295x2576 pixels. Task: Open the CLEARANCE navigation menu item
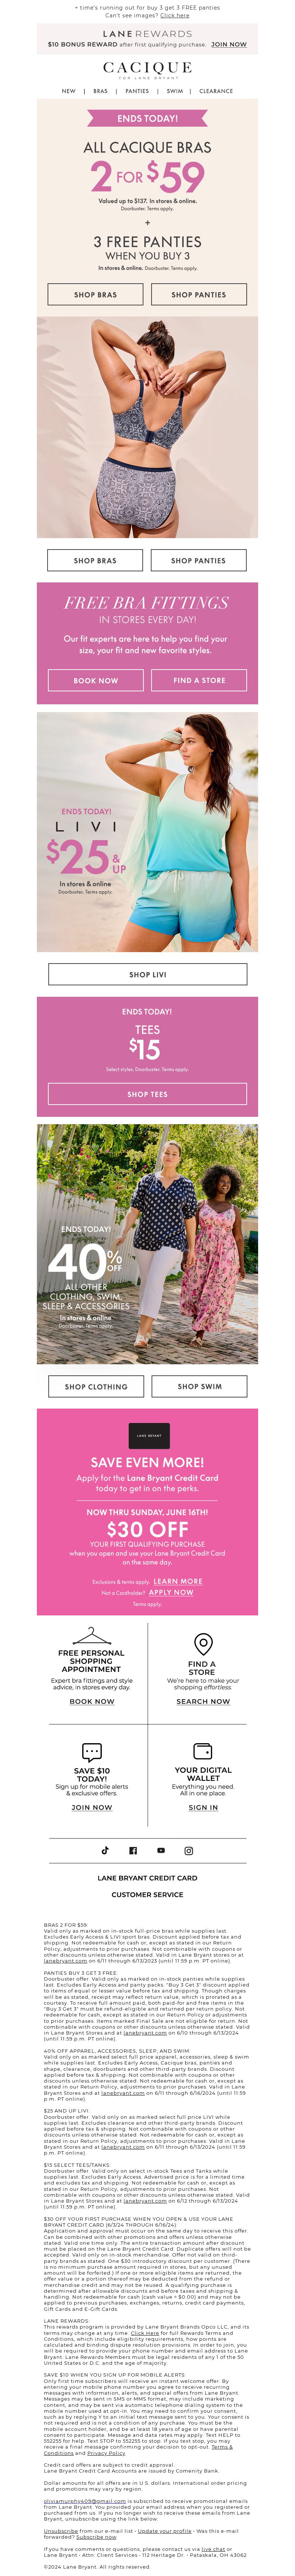(x=216, y=91)
